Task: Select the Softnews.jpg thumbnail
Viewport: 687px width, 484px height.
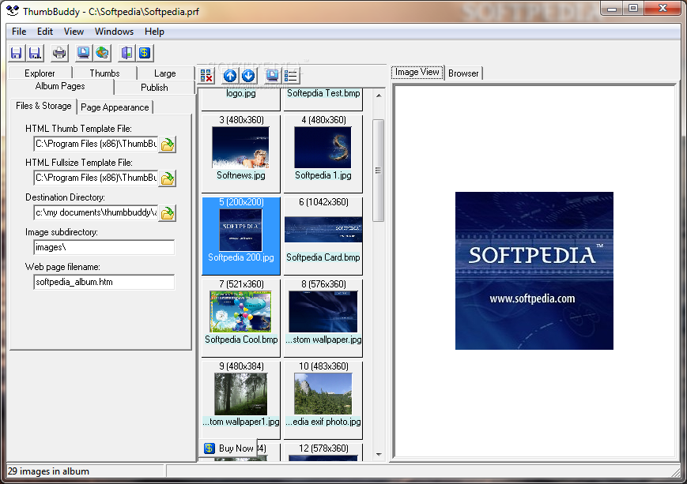Action: point(240,153)
